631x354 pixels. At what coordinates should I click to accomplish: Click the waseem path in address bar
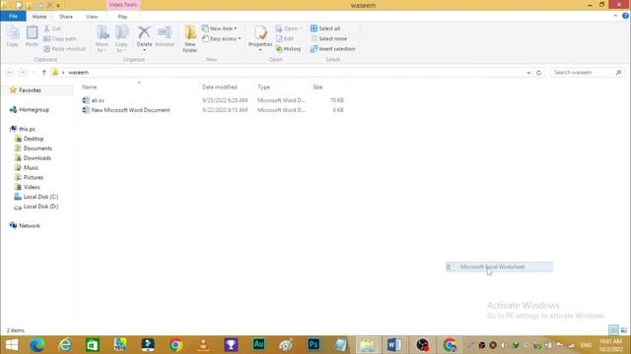pos(79,73)
